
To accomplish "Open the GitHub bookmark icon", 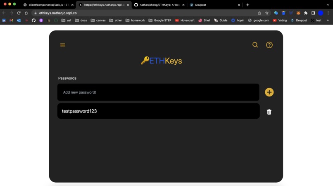I will coord(33,20).
